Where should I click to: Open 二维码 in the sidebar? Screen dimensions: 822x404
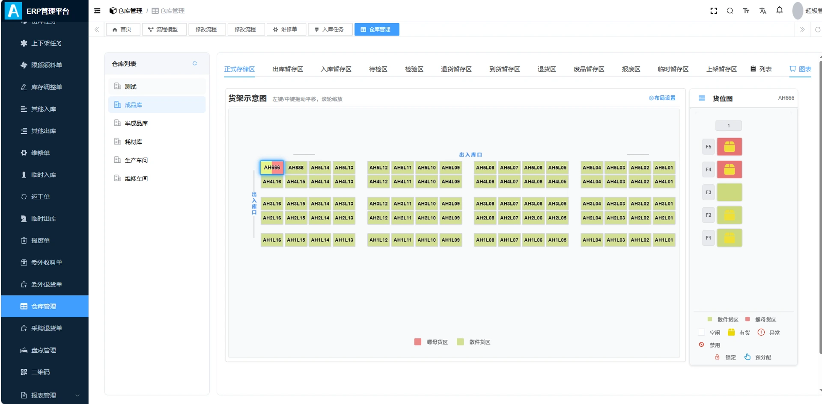(x=45, y=372)
